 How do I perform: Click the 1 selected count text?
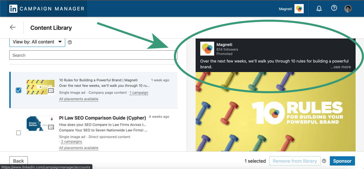(x=255, y=161)
